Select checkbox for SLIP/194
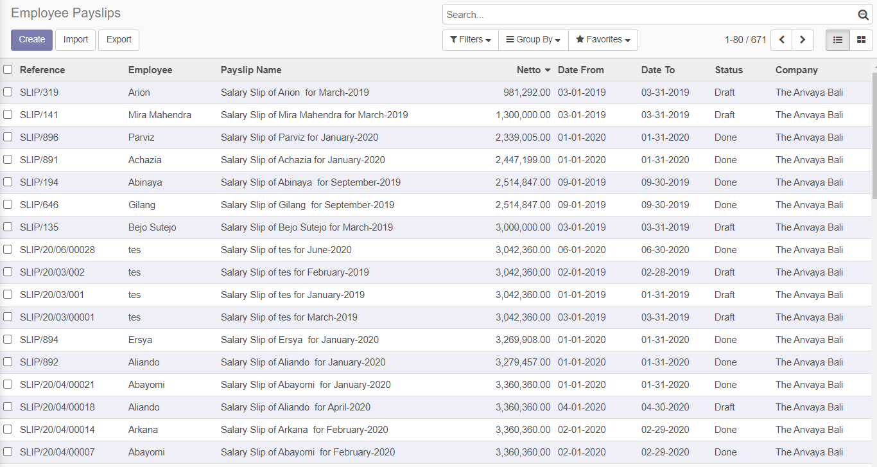The height and width of the screenshot is (467, 877). (8, 182)
